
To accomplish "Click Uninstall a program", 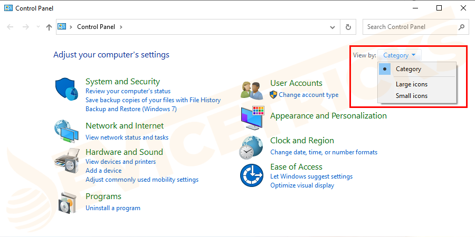I will point(113,208).
